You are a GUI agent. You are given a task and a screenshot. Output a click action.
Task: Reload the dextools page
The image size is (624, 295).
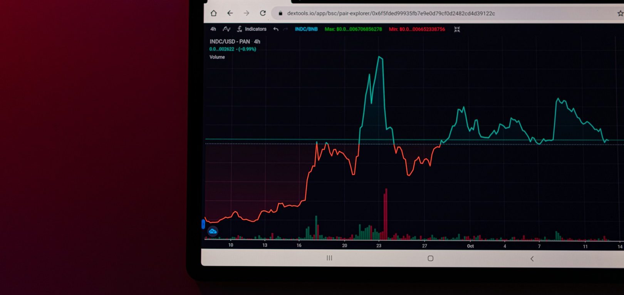pos(263,13)
